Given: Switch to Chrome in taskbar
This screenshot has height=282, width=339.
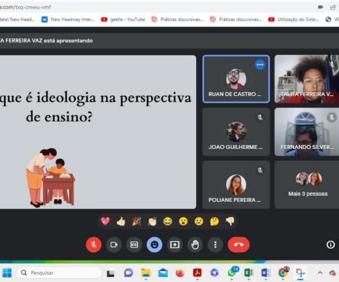Looking at the screenshot, I should (x=284, y=272).
